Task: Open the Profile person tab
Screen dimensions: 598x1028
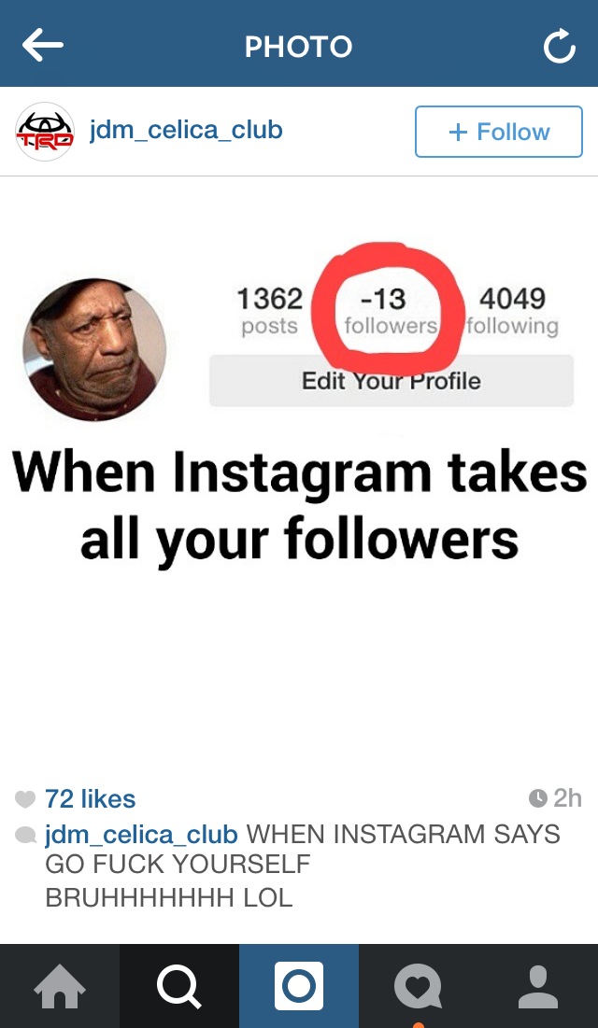Action: pos(537,987)
